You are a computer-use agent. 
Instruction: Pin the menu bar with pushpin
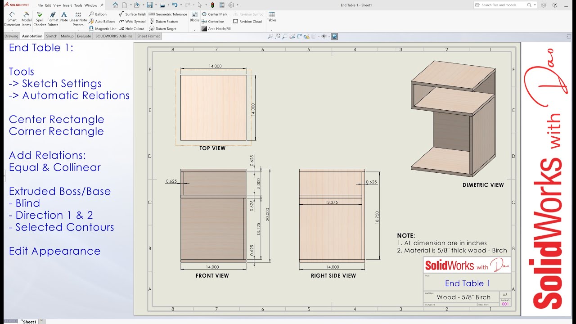pyautogui.click(x=102, y=5)
